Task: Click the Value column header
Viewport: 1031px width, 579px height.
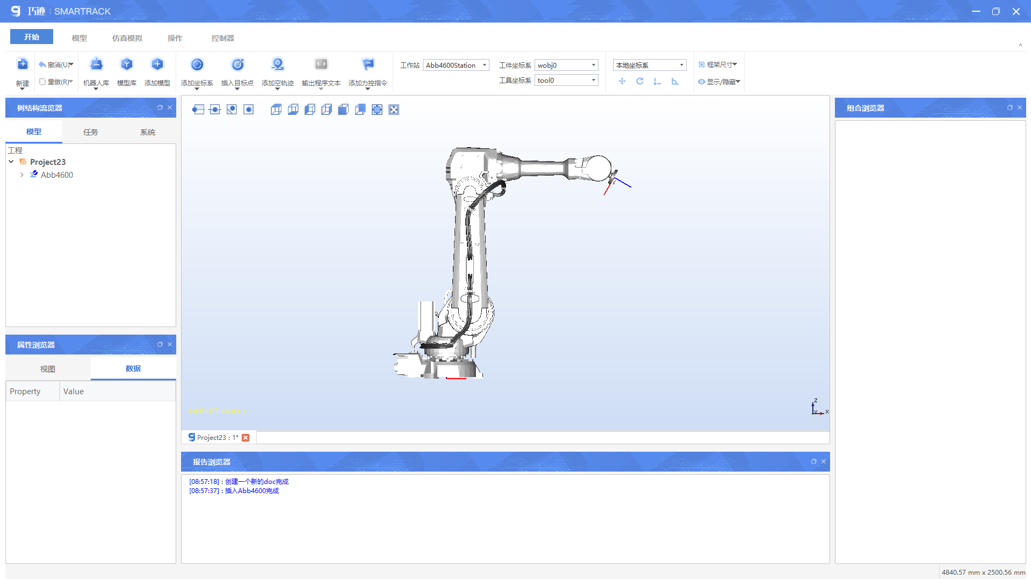Action: point(118,392)
